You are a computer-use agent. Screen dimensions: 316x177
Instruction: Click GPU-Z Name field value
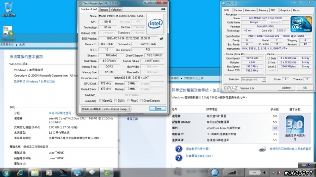tap(121, 16)
